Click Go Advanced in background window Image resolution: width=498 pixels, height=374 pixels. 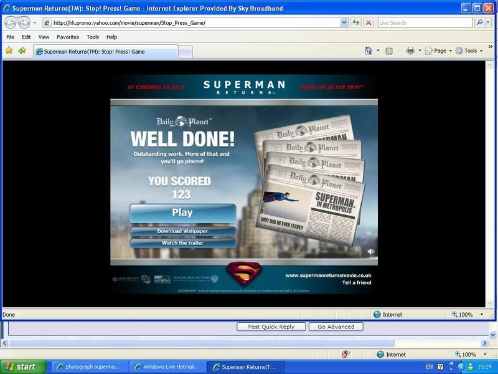coord(336,327)
